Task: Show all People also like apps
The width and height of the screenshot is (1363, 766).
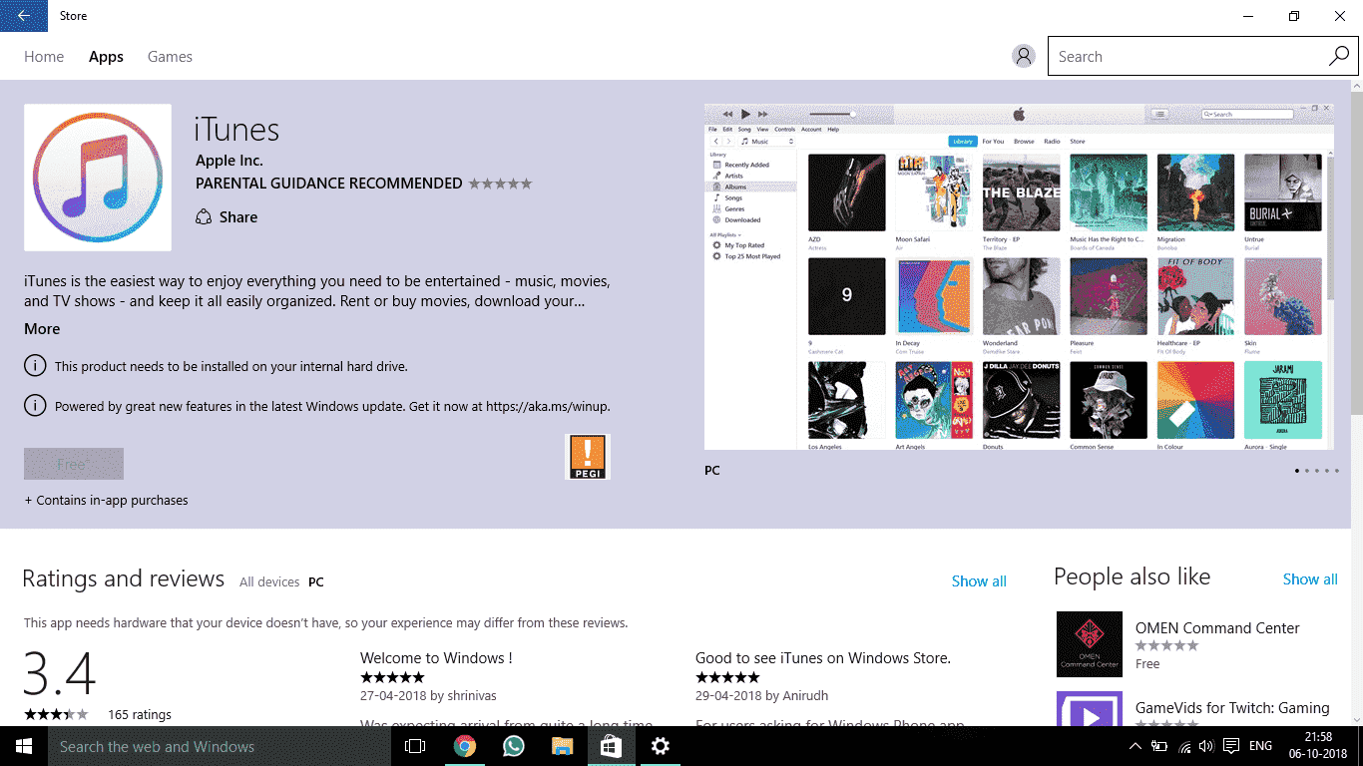Action: point(1310,579)
